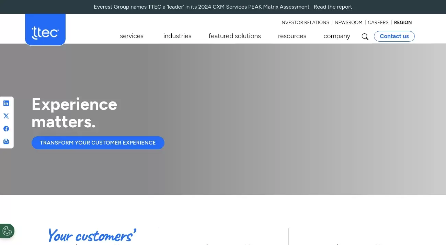The width and height of the screenshot is (446, 245).
Task: Share this page using the Facebook icon
Action: [6, 128]
